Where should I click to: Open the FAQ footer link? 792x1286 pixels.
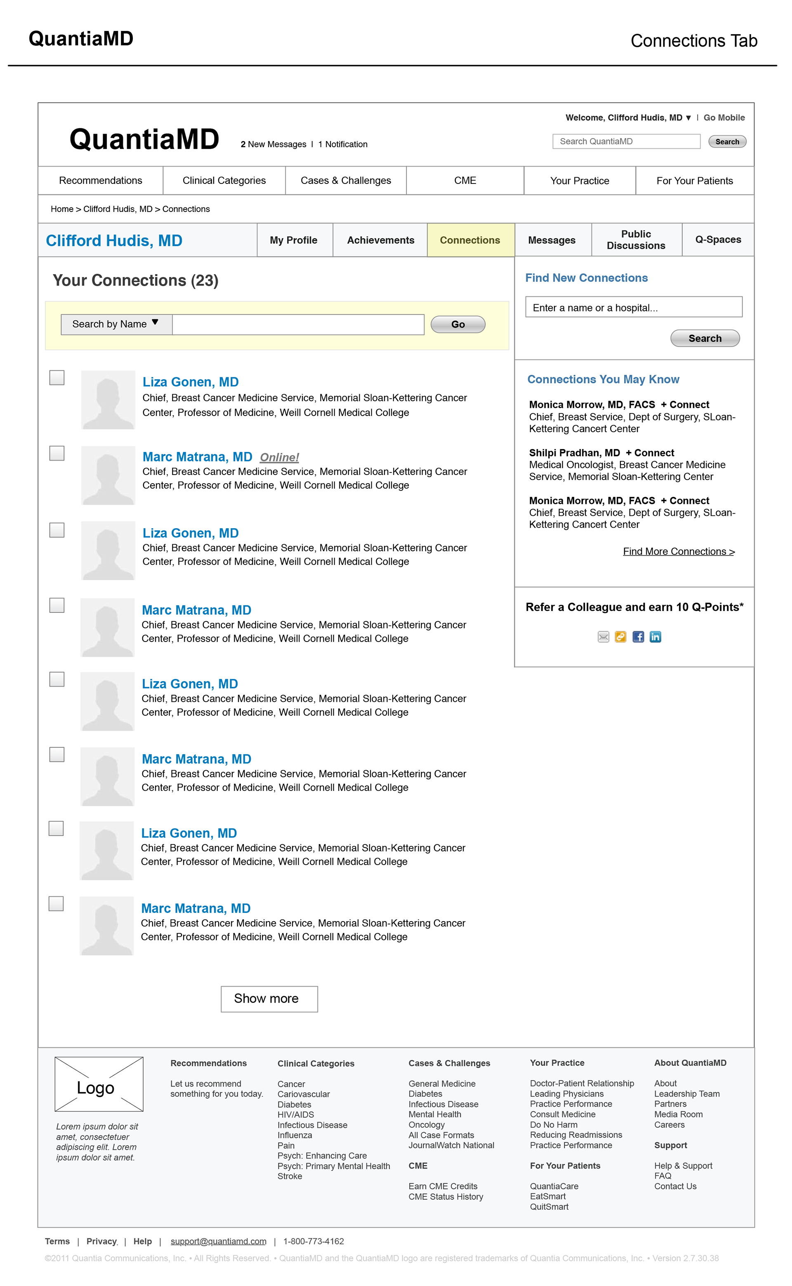(662, 1176)
